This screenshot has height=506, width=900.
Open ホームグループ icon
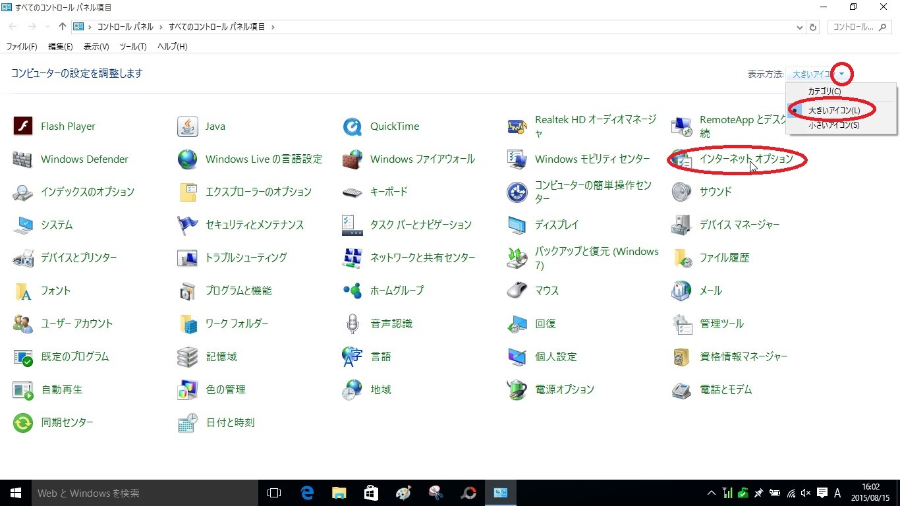click(352, 291)
